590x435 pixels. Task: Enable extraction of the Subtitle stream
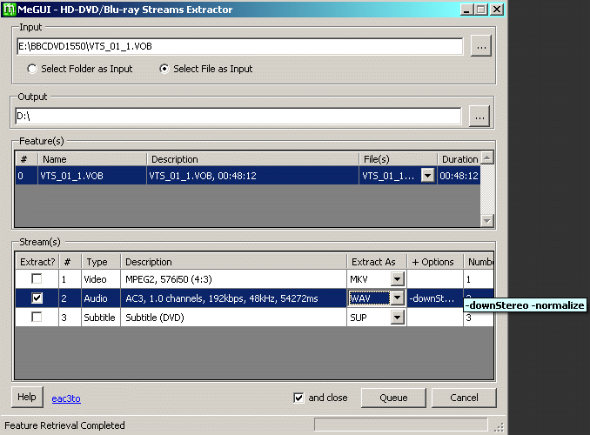37,318
